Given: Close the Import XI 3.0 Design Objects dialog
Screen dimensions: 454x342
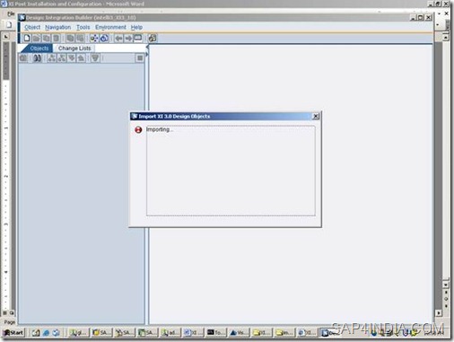Looking at the screenshot, I should tap(316, 116).
